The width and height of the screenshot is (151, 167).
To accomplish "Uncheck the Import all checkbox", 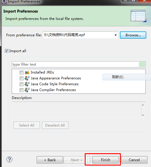I will [x=6, y=51].
